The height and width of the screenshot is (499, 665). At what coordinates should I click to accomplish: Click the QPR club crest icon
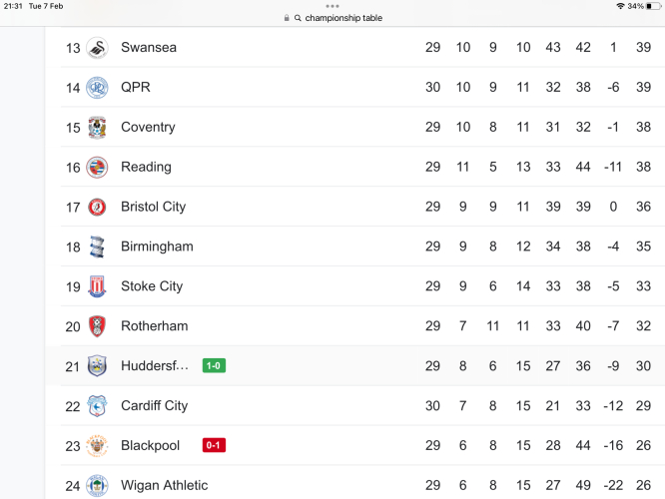(x=97, y=88)
